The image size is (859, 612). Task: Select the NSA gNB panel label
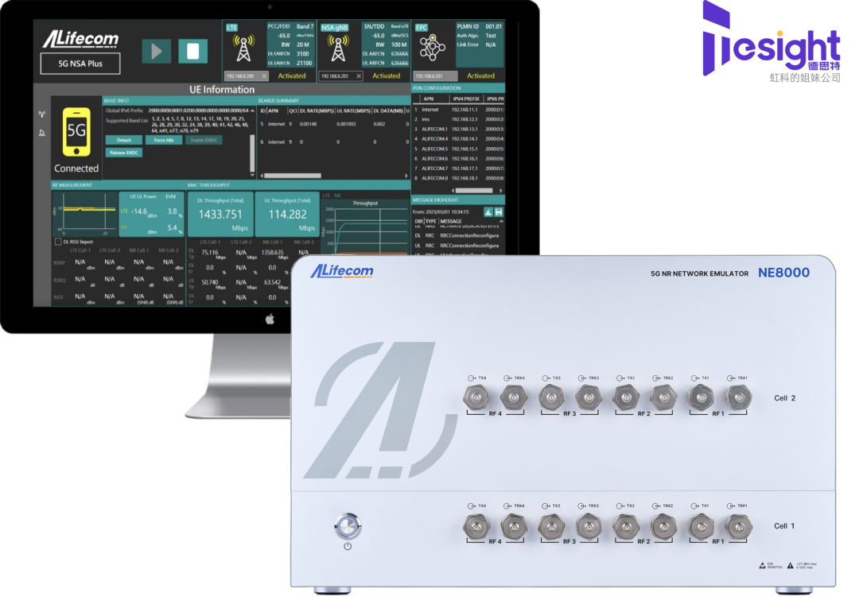point(334,27)
